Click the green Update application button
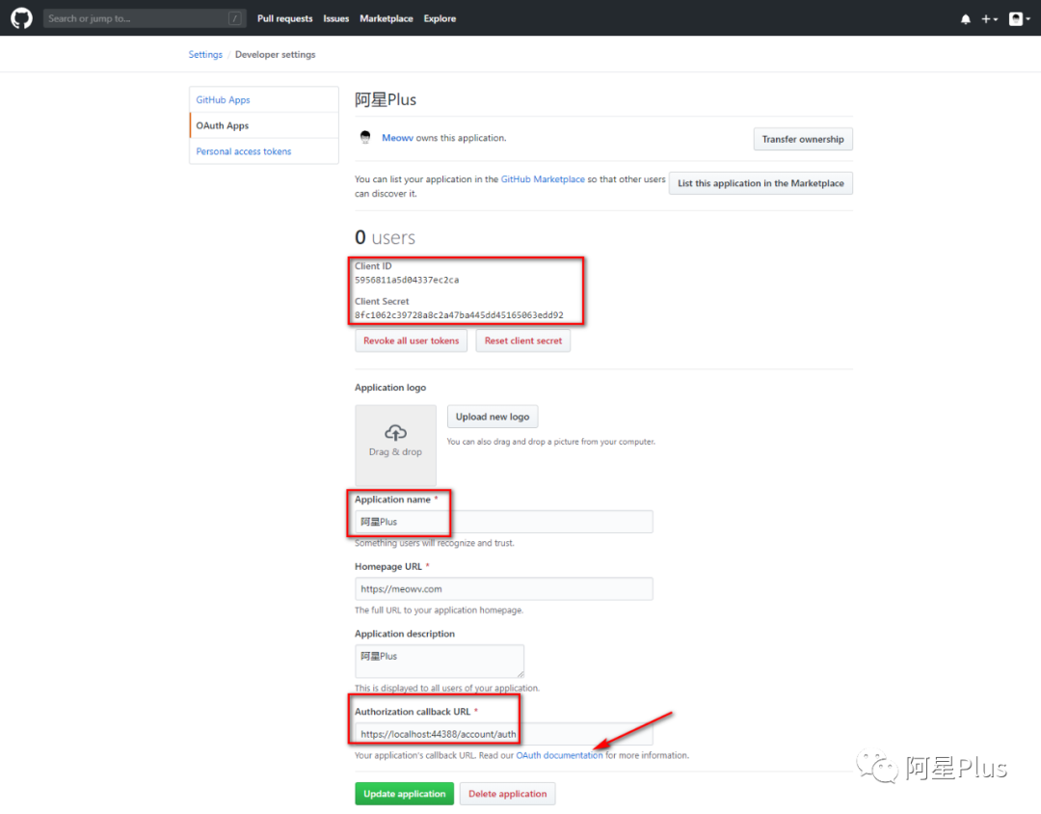1041x814 pixels. tap(404, 794)
